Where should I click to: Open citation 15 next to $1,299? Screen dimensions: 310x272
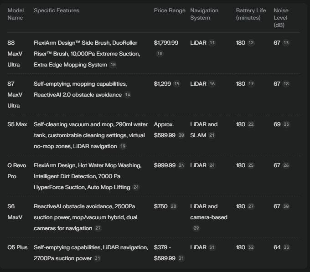(176, 84)
